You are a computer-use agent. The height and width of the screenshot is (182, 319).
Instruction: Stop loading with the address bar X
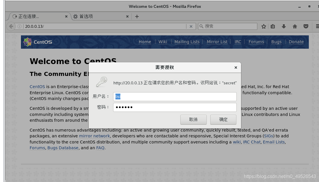tap(191, 26)
